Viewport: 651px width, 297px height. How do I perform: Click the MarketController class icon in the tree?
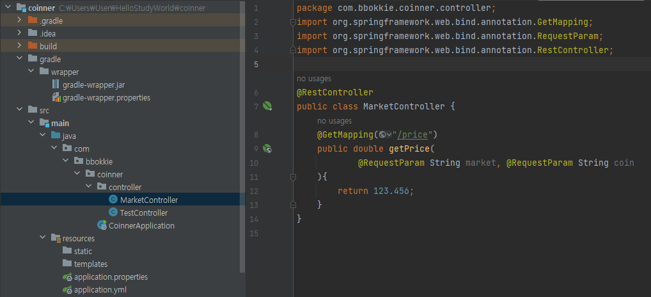pyautogui.click(x=113, y=200)
